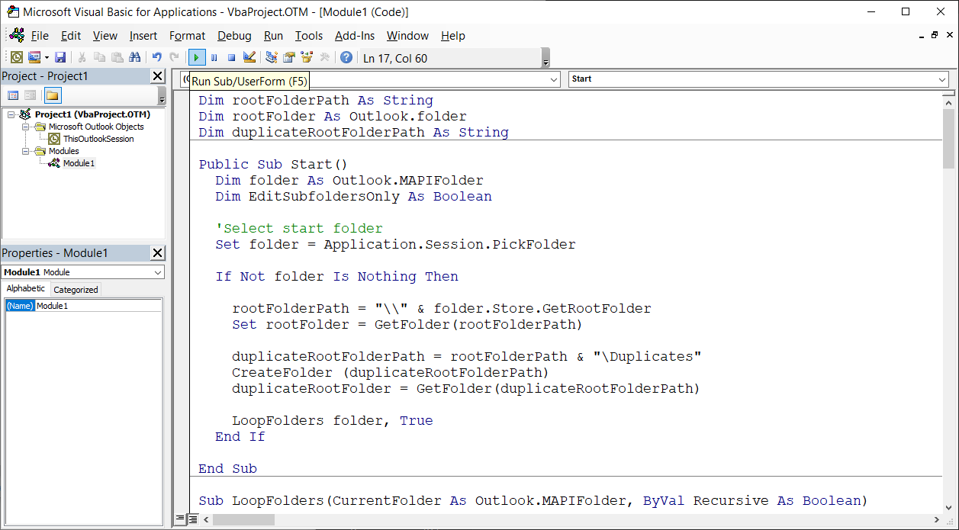Image resolution: width=959 pixels, height=530 pixels.
Task: Open the View menu
Action: click(105, 36)
